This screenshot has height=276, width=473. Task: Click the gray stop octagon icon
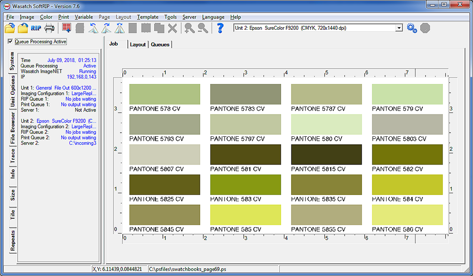tap(425, 28)
